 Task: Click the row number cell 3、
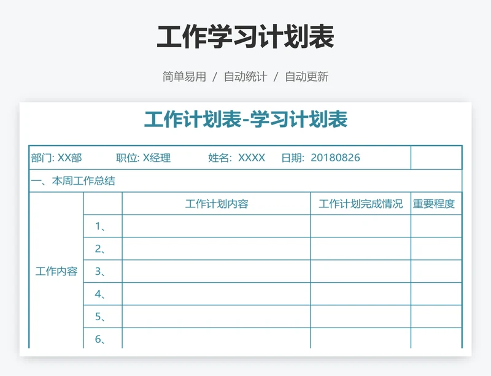tap(102, 271)
